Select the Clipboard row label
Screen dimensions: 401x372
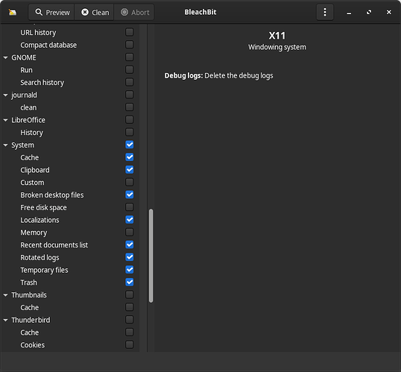click(x=35, y=170)
